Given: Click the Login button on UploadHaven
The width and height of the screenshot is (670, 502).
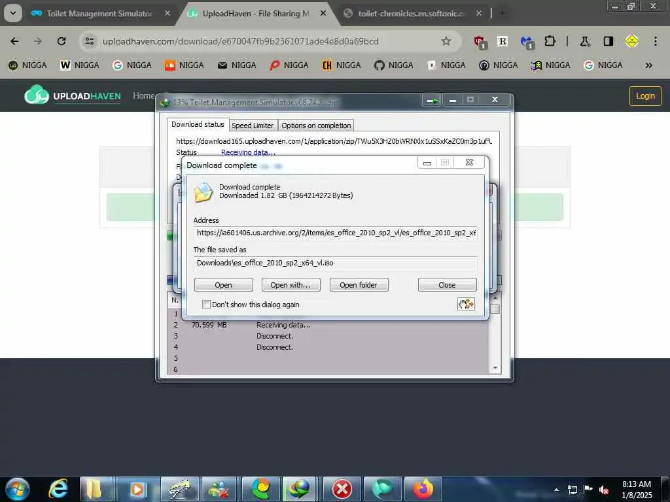Looking at the screenshot, I should pyautogui.click(x=644, y=95).
